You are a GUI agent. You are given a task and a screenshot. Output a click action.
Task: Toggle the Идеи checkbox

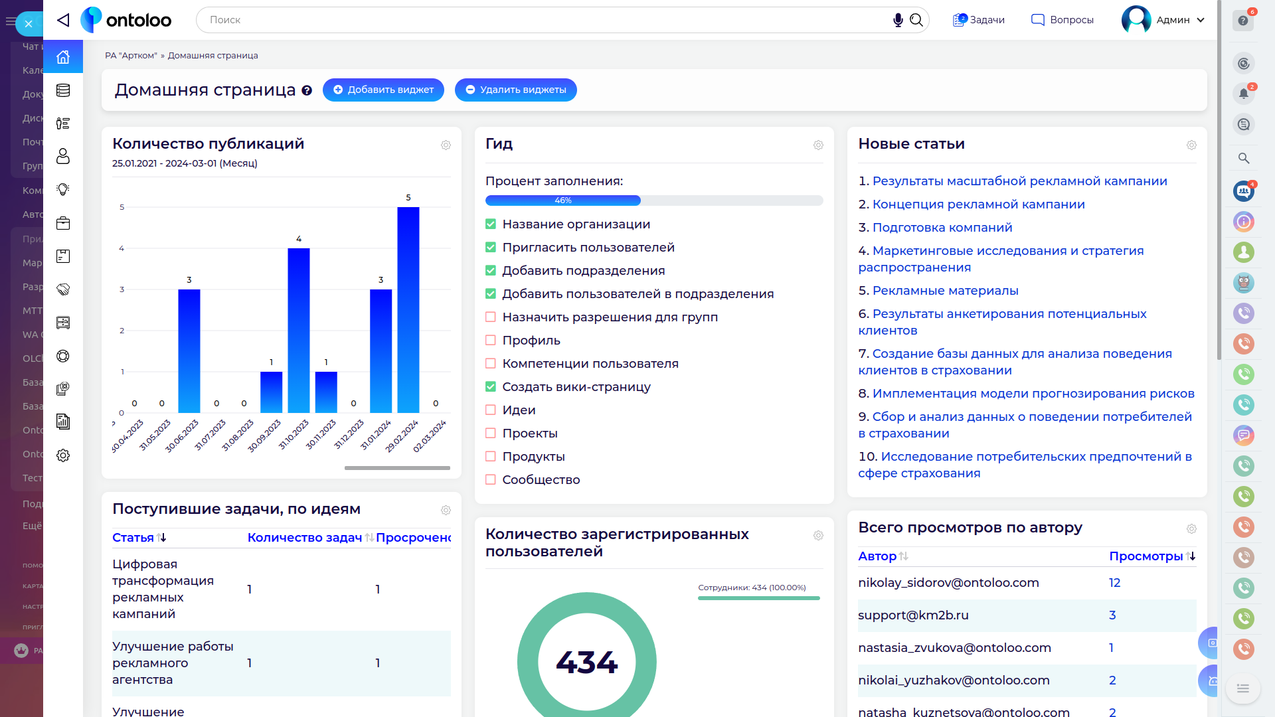click(x=491, y=410)
